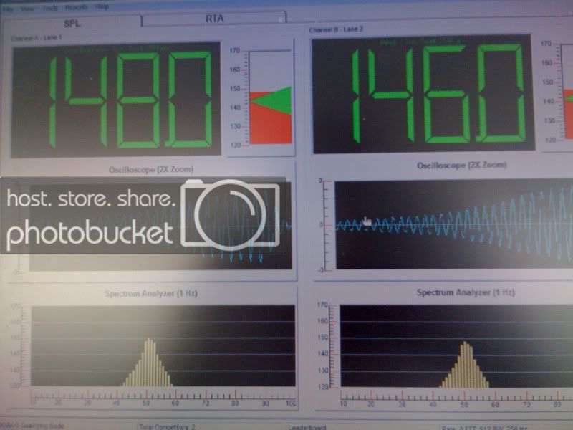
Task: Click the Channel A Lane 1 label
Action: click(x=37, y=38)
